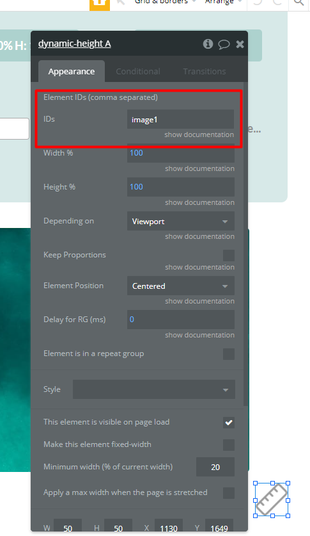The width and height of the screenshot is (310, 536).
Task: Click the orange gift icon in toolbar
Action: (100, 3)
